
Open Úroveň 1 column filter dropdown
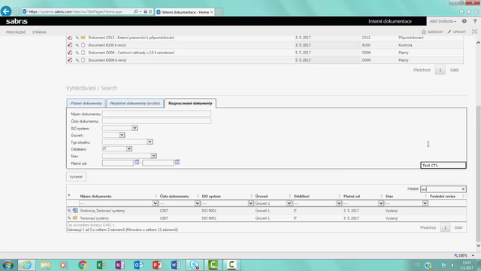click(289, 203)
